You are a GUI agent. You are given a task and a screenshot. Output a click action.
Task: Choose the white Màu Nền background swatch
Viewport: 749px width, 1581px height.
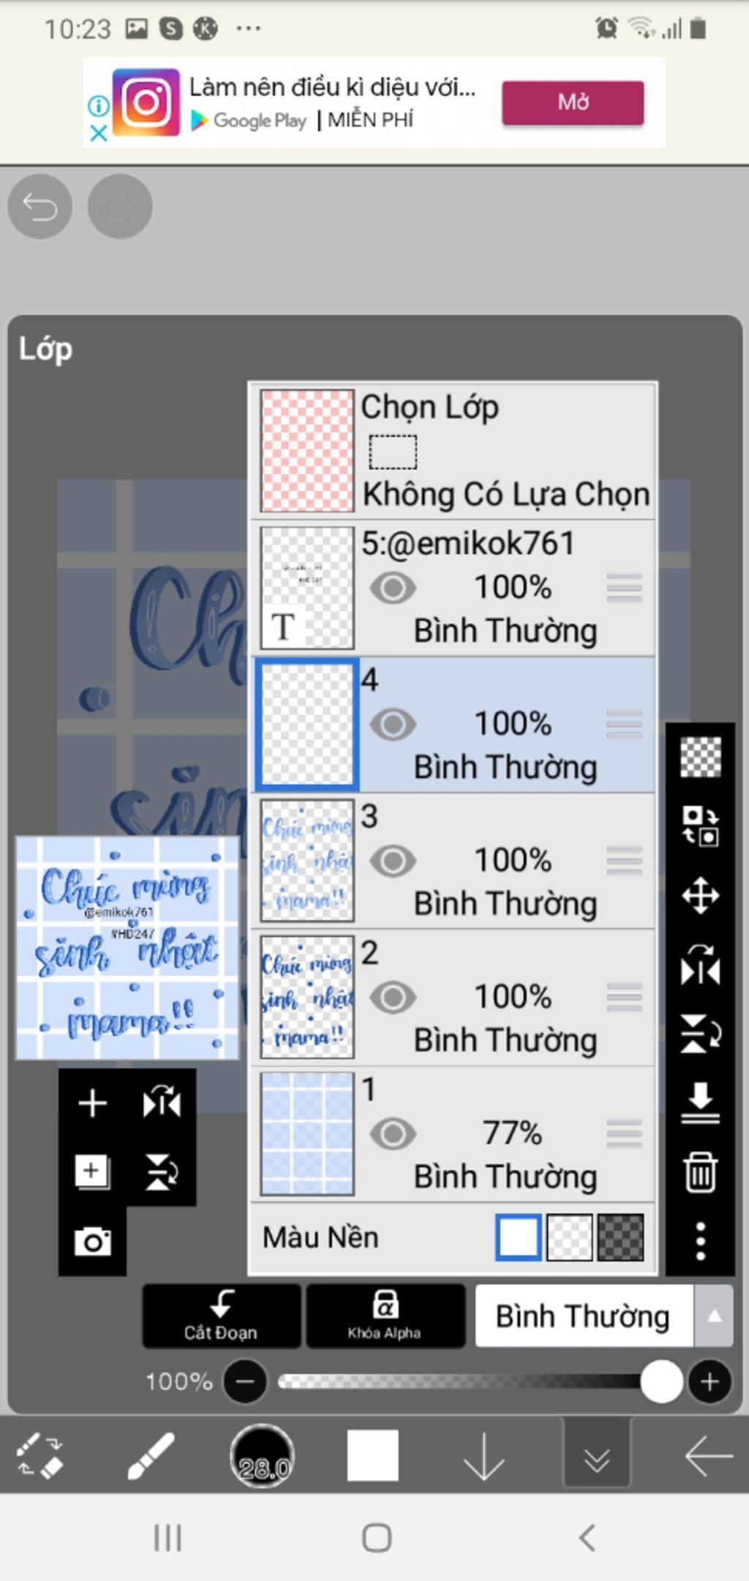click(x=518, y=1237)
